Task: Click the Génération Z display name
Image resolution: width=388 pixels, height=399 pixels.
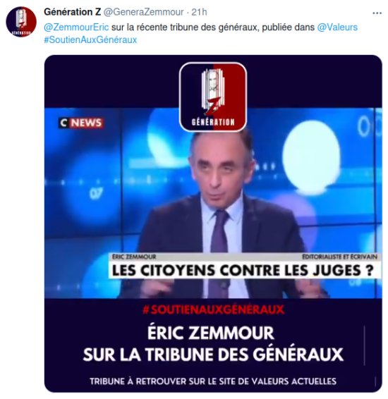Action: pos(72,12)
